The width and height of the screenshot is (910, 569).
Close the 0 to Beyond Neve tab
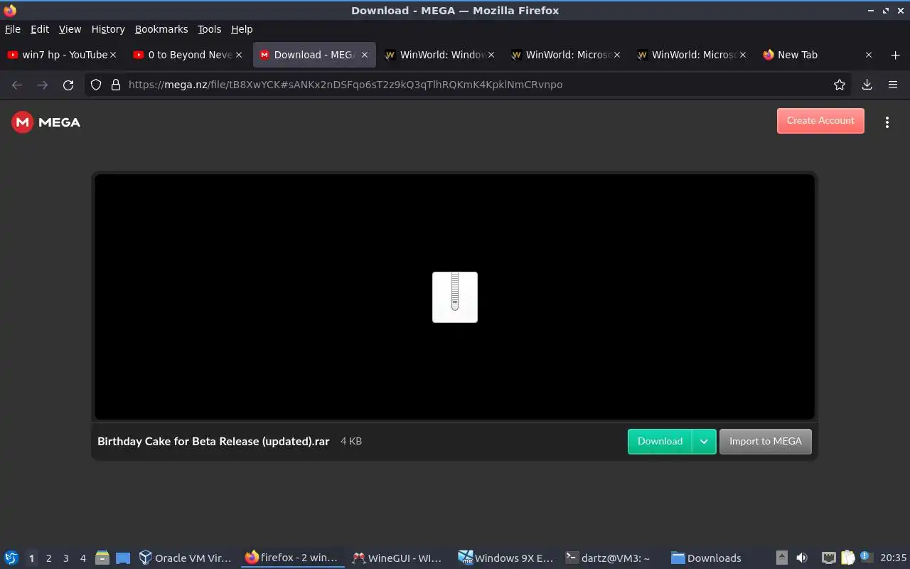click(x=239, y=55)
